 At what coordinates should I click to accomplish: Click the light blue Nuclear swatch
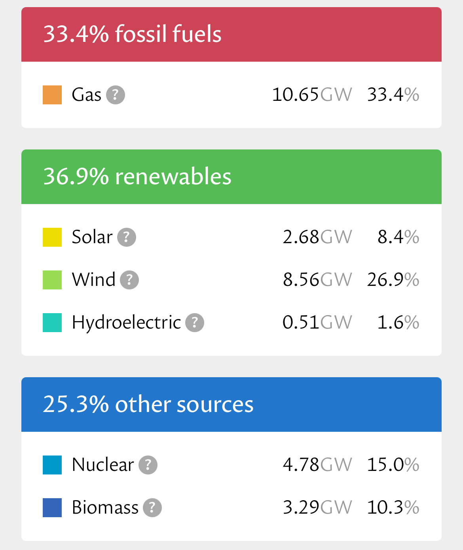click(52, 465)
